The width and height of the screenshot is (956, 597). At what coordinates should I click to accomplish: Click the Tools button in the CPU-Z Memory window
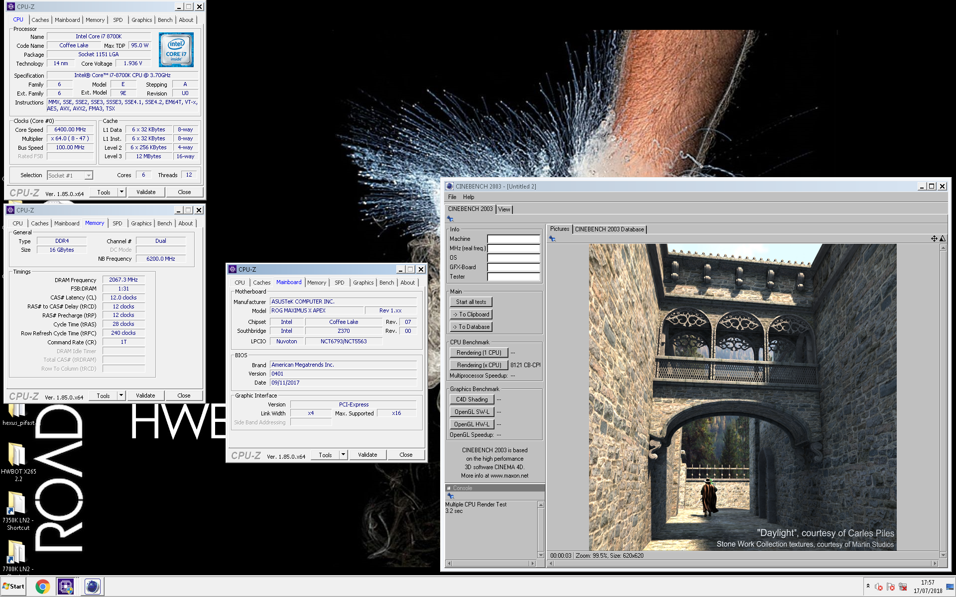coord(103,396)
